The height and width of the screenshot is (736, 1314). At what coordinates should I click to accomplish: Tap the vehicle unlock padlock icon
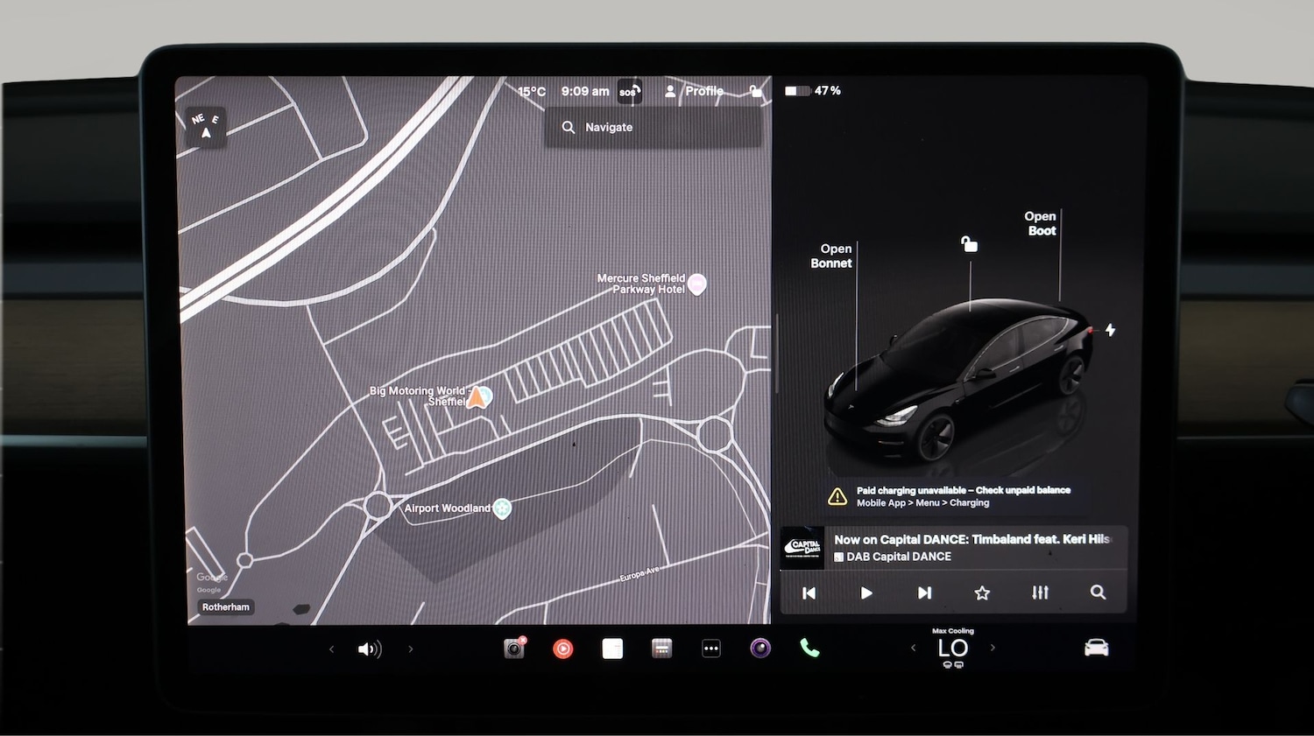click(x=968, y=245)
